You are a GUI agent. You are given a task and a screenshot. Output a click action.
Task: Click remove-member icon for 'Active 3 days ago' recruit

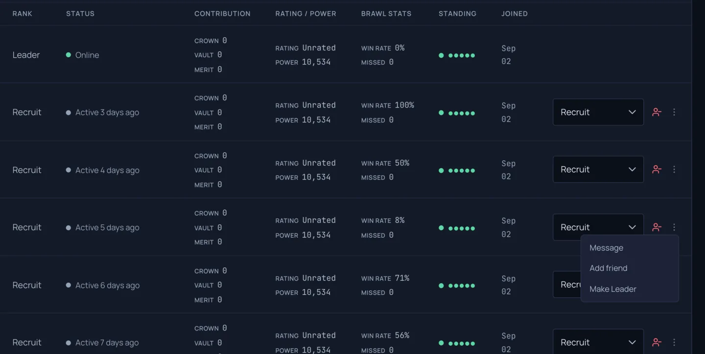coord(657,112)
